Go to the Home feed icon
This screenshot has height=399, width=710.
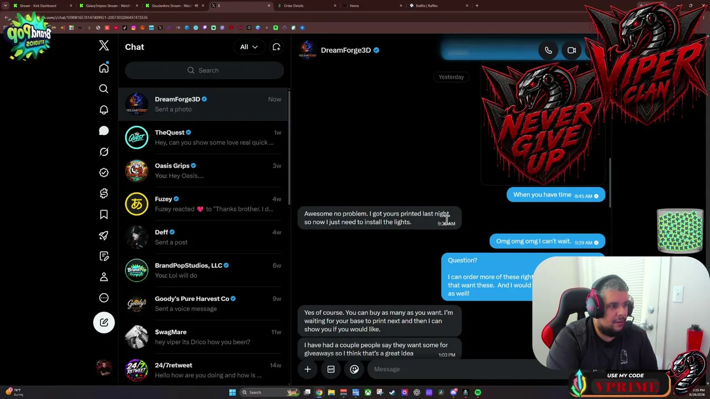click(104, 68)
